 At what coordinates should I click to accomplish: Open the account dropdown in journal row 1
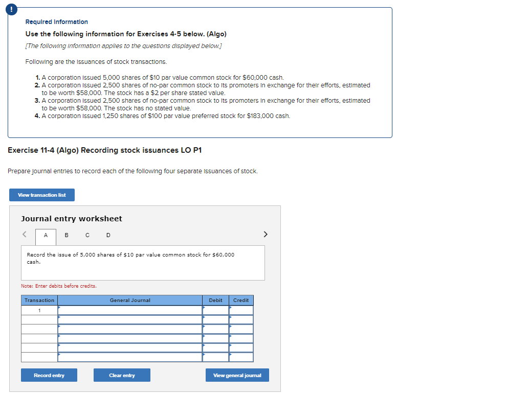click(x=60, y=309)
